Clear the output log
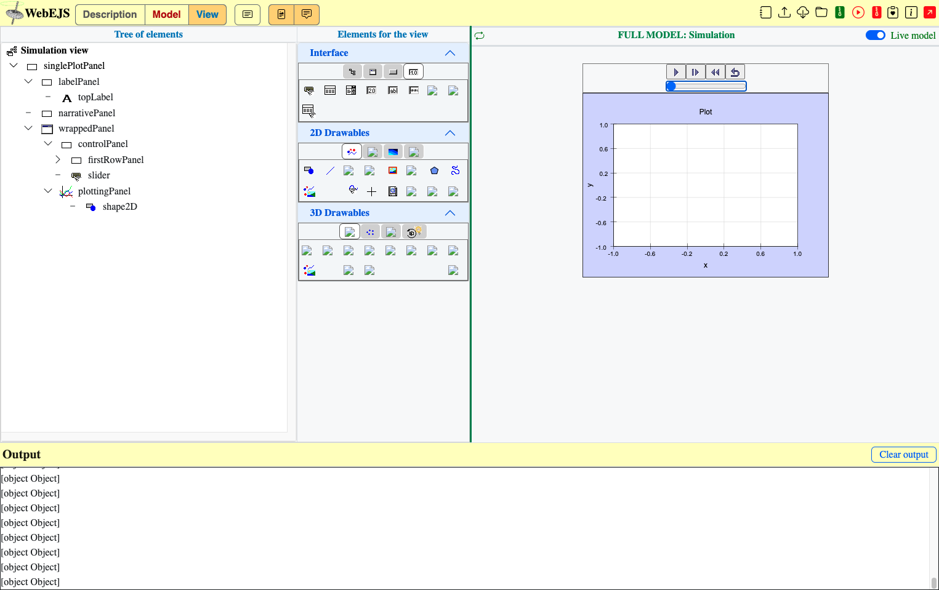The height and width of the screenshot is (590, 939). click(x=903, y=454)
